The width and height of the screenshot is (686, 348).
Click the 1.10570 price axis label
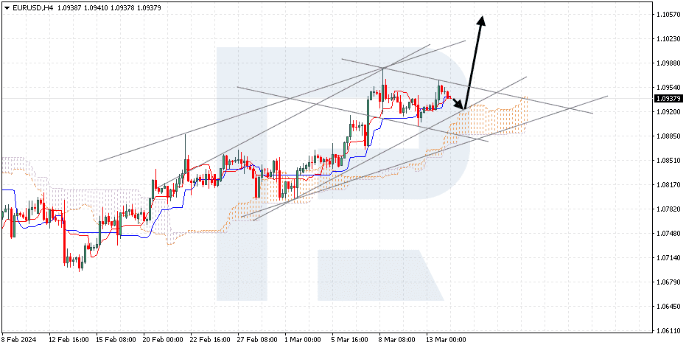(668, 15)
